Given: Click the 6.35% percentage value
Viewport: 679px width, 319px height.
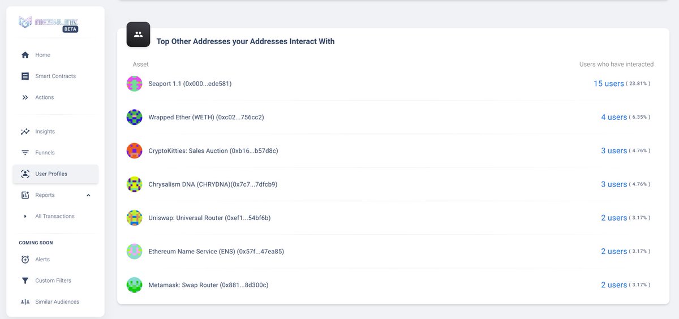Looking at the screenshot, I should (x=641, y=117).
